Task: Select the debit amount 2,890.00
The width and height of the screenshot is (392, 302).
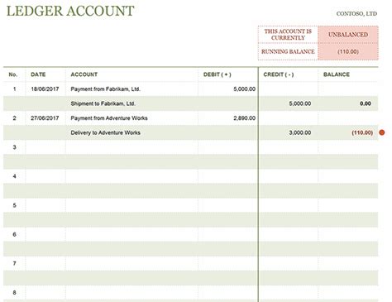Action: coord(227,118)
